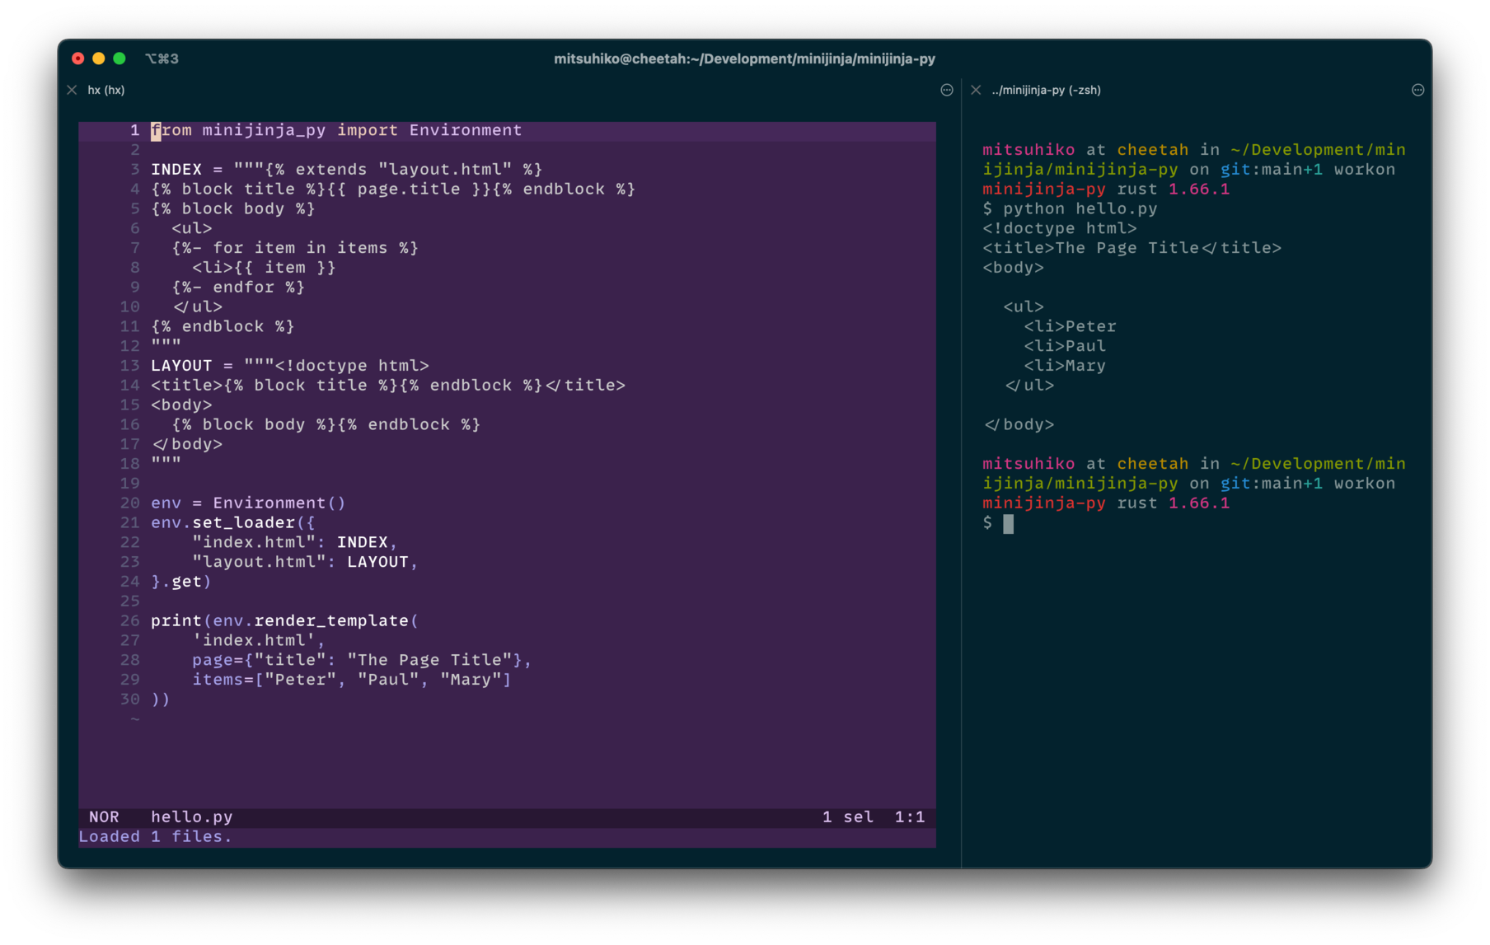
Task: Click line number 26 in the gutter
Action: point(130,620)
